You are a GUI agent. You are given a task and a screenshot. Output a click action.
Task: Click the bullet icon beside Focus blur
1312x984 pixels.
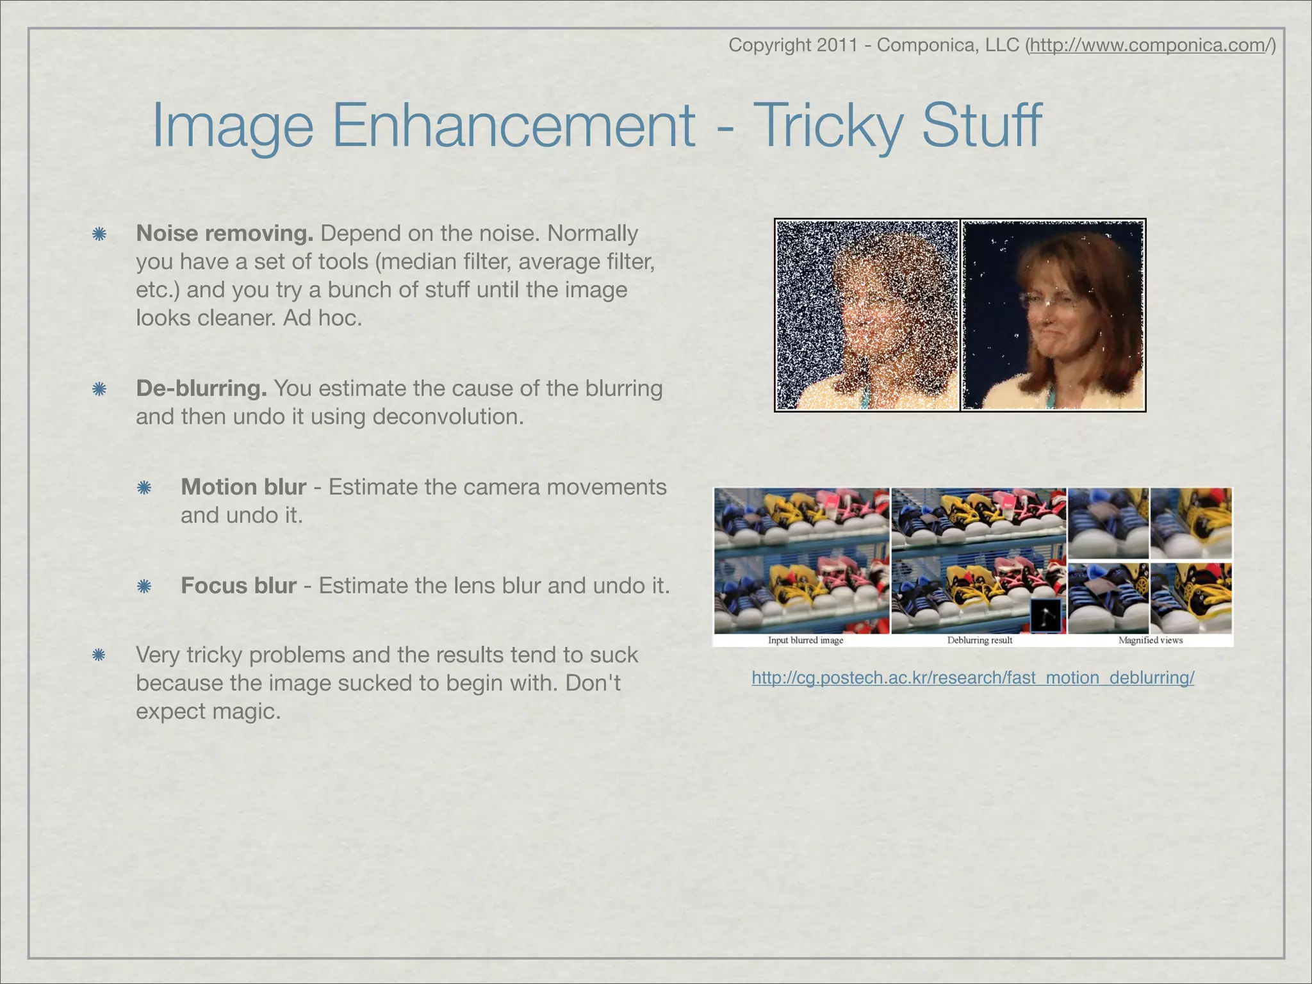click(x=144, y=586)
